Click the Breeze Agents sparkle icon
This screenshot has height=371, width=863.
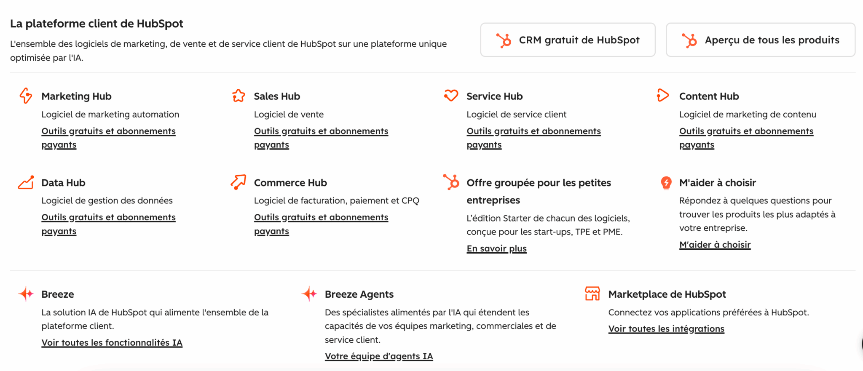tap(309, 294)
